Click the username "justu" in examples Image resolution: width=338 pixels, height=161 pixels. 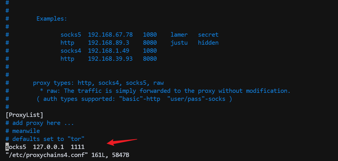coord(179,43)
